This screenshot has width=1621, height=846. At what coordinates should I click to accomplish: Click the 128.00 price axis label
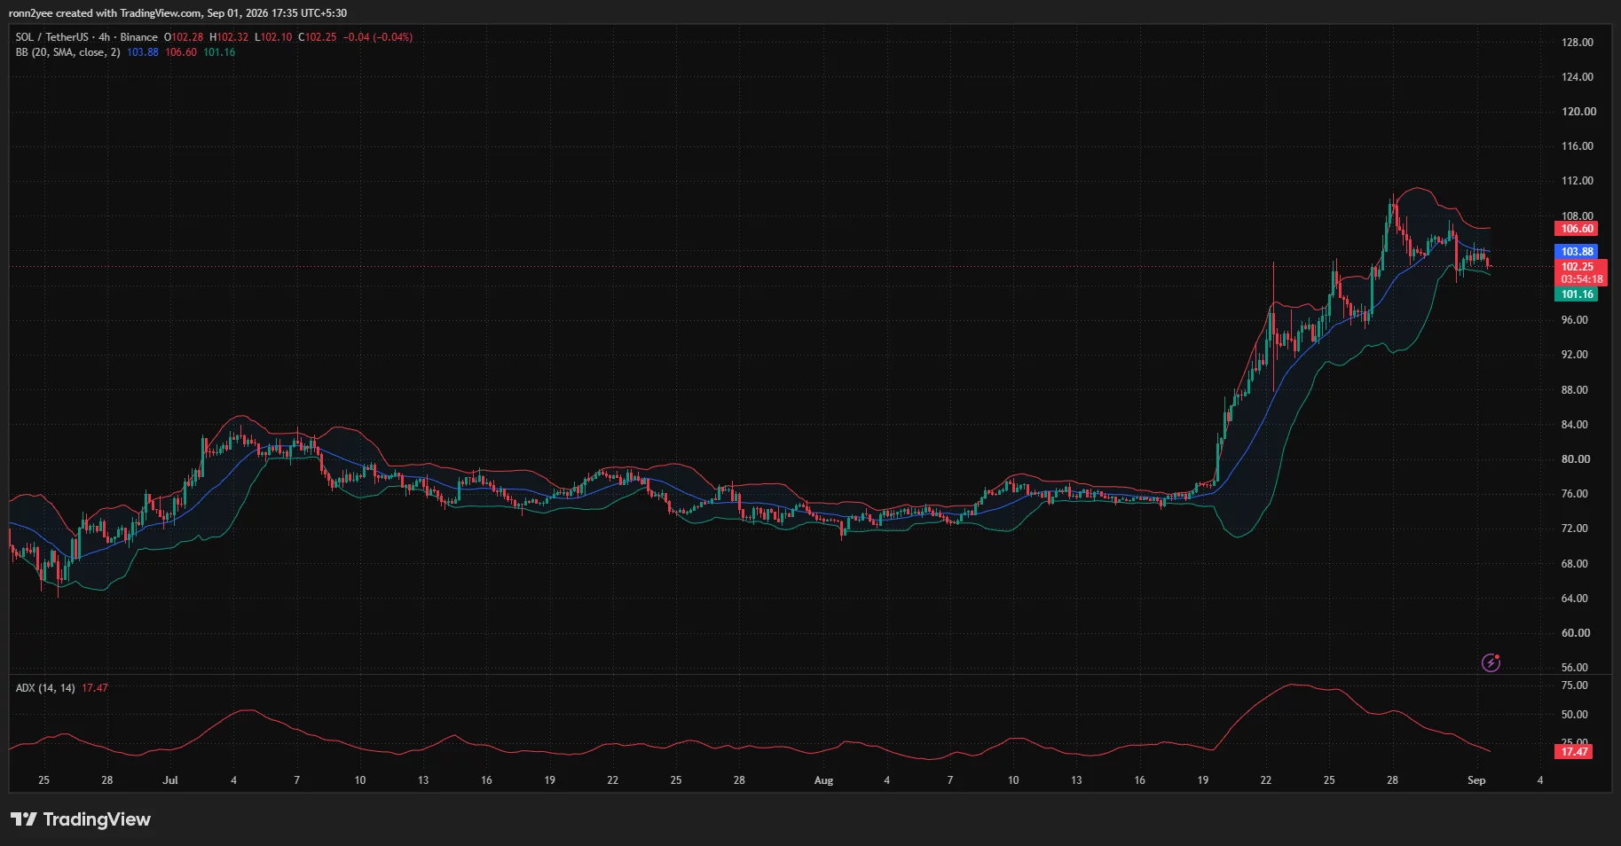[x=1577, y=43]
